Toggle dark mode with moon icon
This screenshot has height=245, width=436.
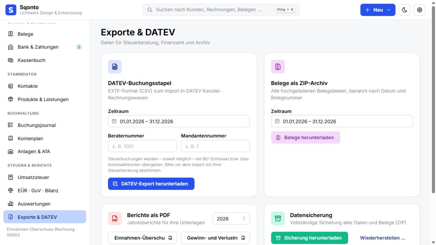[405, 10]
